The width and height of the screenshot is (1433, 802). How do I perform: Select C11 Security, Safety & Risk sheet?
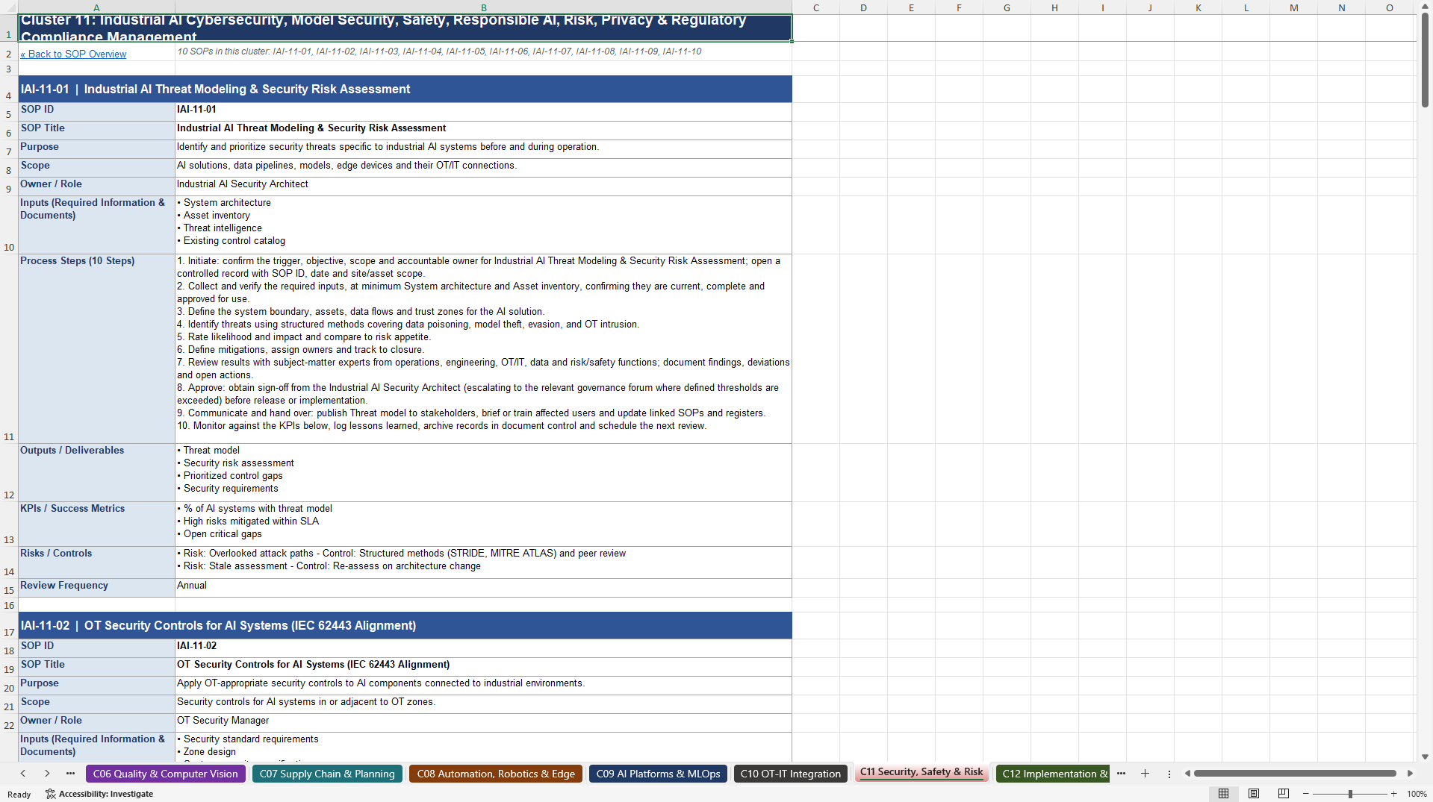pos(921,772)
